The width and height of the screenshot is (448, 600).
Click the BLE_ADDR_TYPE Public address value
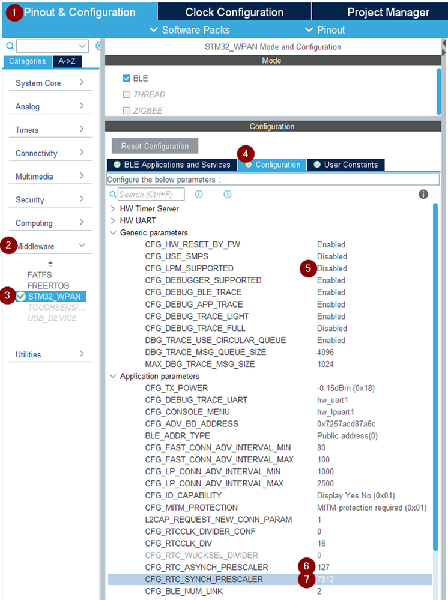pyautogui.click(x=347, y=436)
